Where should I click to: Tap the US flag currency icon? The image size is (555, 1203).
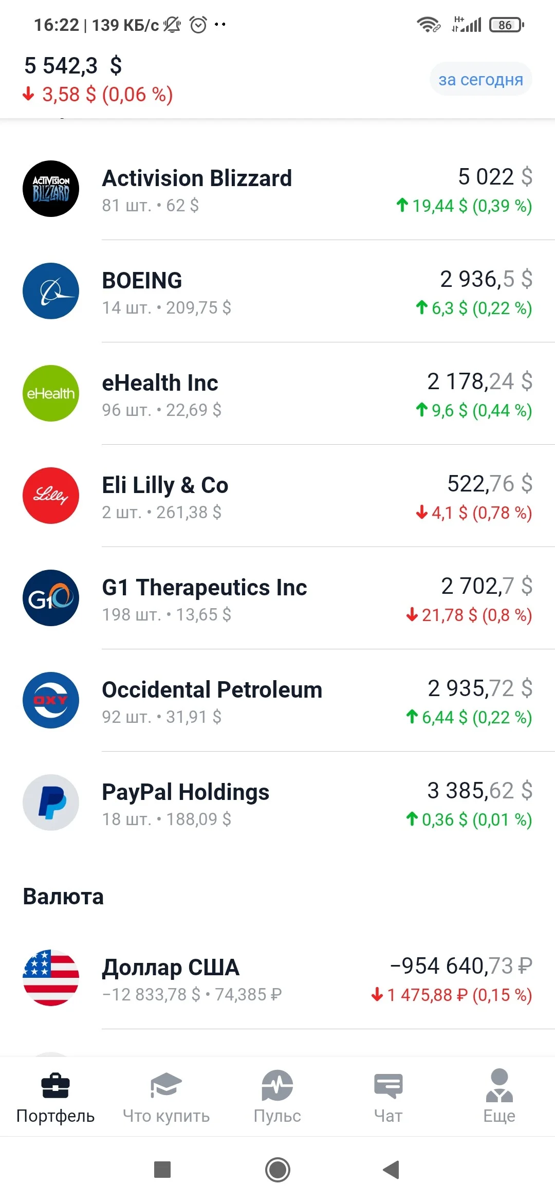pyautogui.click(x=51, y=978)
